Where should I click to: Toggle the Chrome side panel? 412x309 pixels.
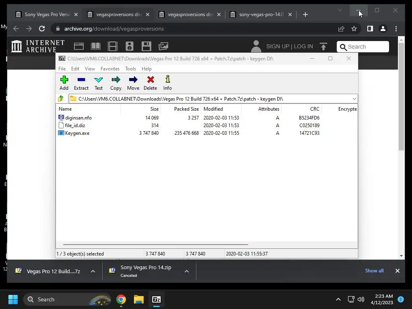[x=370, y=29]
